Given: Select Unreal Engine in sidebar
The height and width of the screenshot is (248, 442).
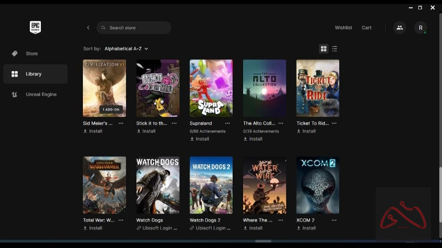Looking at the screenshot, I should pyautogui.click(x=41, y=94).
